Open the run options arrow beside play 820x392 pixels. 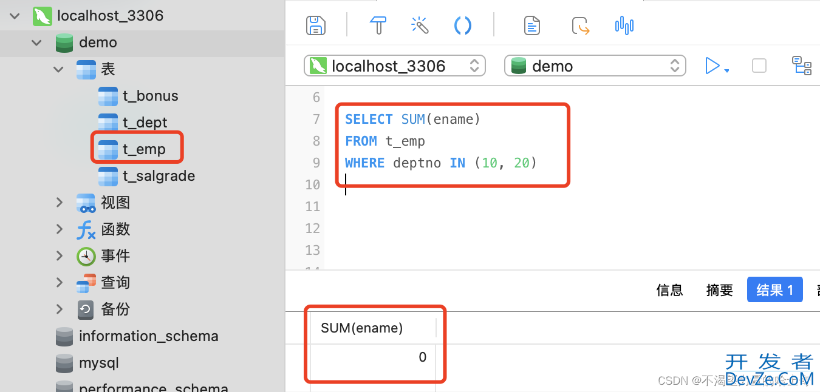(x=726, y=70)
